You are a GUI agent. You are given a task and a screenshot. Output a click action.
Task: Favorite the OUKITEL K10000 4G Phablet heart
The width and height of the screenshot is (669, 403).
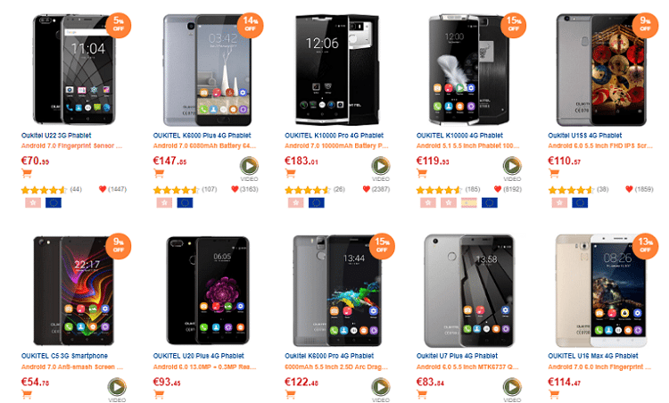498,189
